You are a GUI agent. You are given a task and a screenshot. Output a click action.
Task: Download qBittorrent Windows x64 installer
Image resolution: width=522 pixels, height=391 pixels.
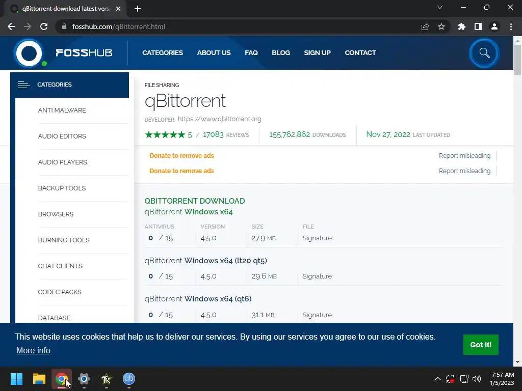click(x=189, y=212)
